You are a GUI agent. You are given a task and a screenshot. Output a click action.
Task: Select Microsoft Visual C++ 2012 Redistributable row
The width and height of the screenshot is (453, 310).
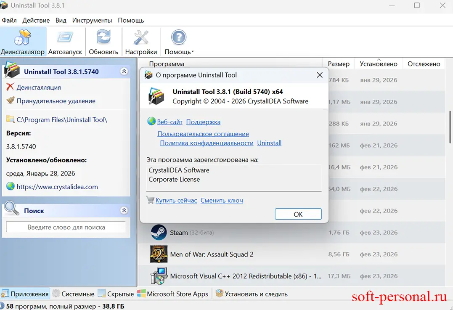coord(291,276)
